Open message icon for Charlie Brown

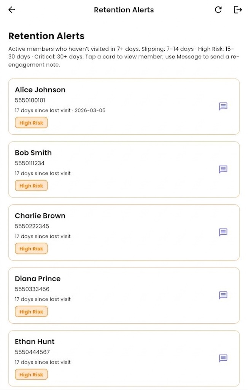[223, 233]
